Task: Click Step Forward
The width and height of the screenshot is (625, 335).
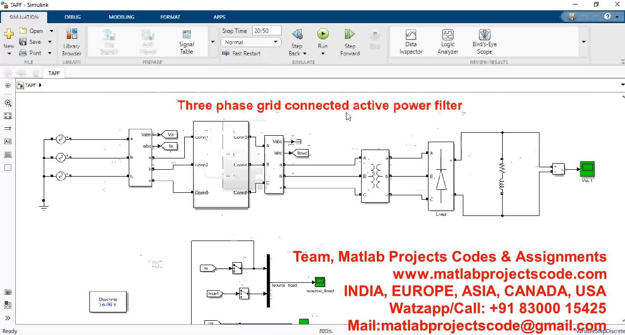Action: [x=350, y=42]
